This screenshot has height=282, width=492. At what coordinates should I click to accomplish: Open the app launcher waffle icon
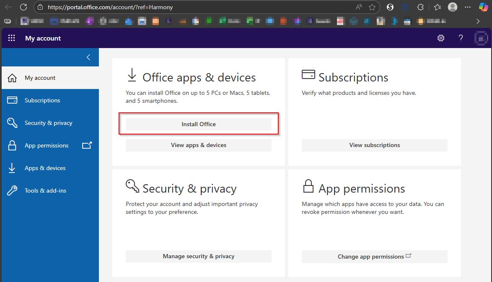12,38
